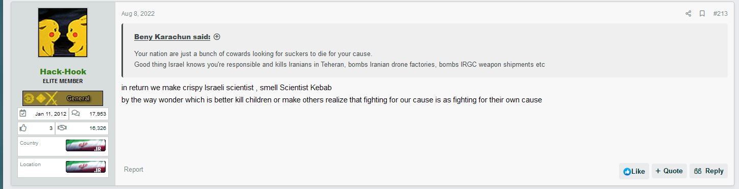739x189 pixels.
Task: Click the Country Iran flag
Action: pos(86,146)
